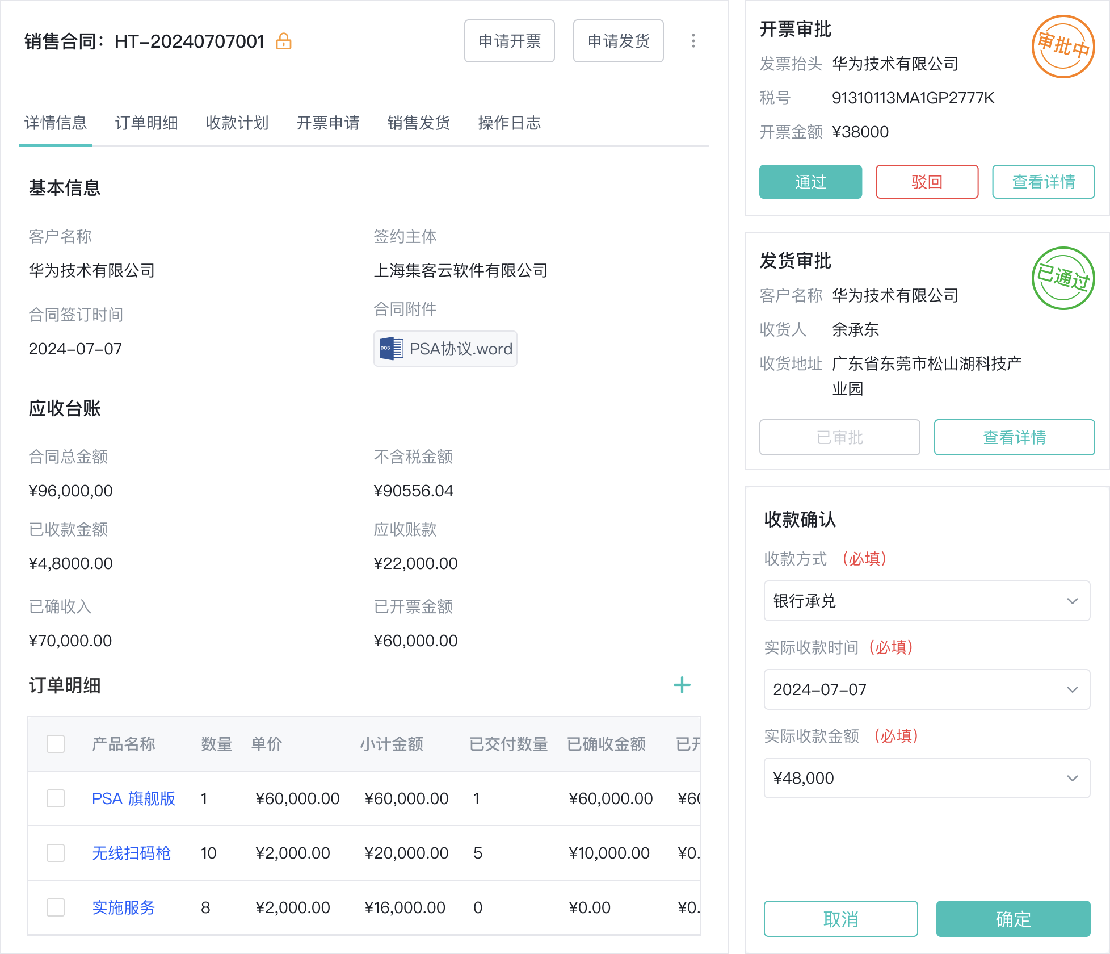Select the checkbox beside 无线扫码枪
This screenshot has height=954, width=1110.
tap(56, 852)
